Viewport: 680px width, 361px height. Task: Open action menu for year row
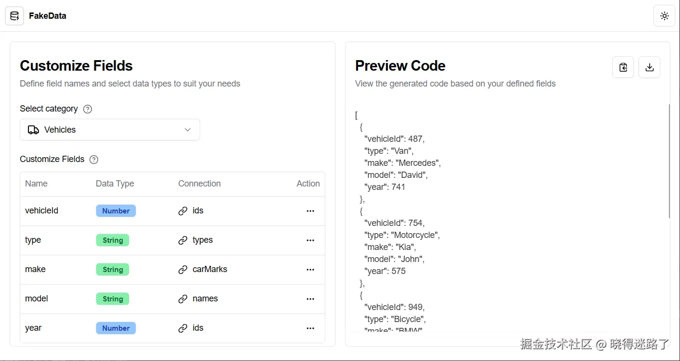click(310, 328)
